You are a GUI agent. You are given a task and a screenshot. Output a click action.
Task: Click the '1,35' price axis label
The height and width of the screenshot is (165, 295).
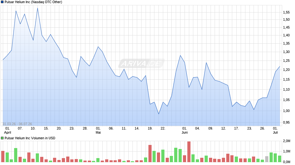286,44
